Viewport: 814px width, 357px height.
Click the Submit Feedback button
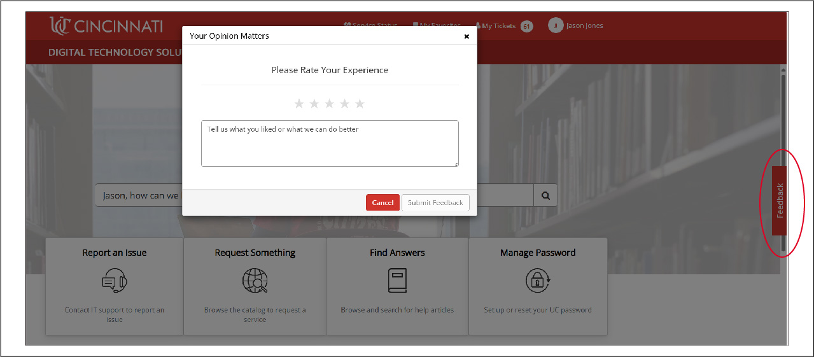pyautogui.click(x=435, y=202)
